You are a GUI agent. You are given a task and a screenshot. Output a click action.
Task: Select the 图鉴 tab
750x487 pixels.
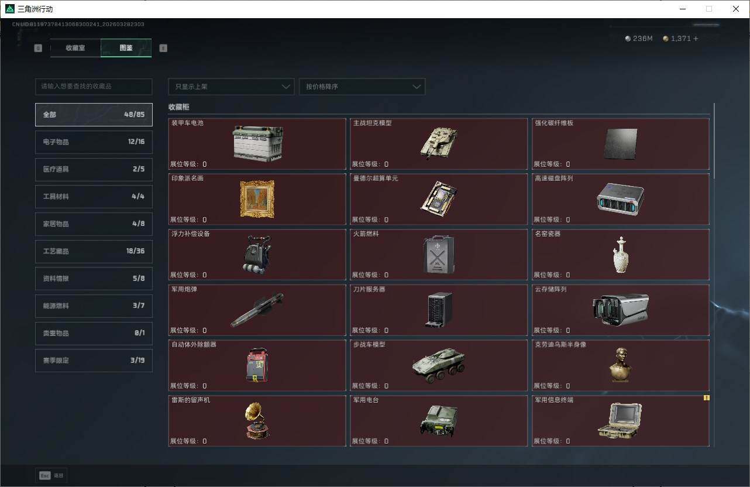[x=126, y=48]
